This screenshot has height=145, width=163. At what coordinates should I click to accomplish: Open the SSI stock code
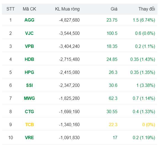pyautogui.click(x=29, y=85)
